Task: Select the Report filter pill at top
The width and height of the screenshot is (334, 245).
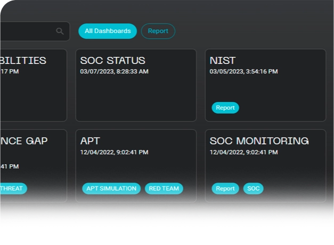Action: tap(158, 31)
